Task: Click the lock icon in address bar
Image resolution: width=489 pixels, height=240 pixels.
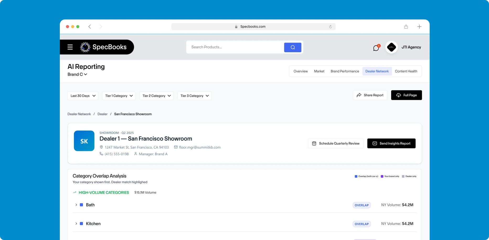Action: [x=236, y=27]
